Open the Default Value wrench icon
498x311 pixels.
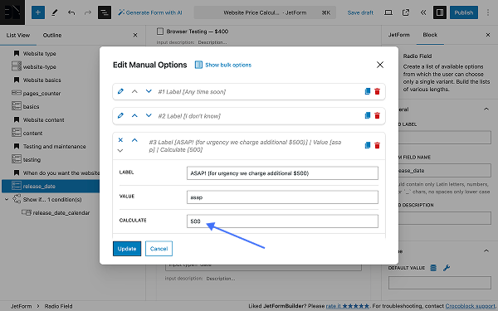pos(447,268)
